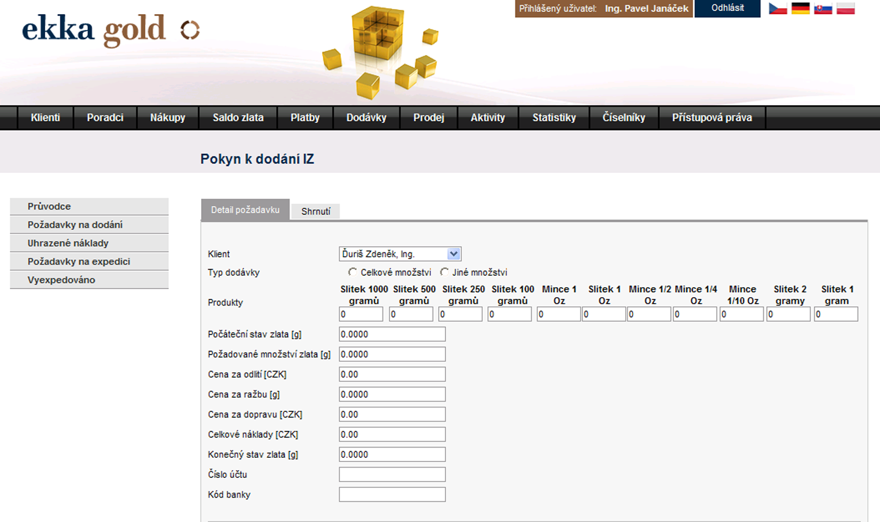Click the Typ dodávky label
Screen dimensions: 880x522
coord(233,273)
